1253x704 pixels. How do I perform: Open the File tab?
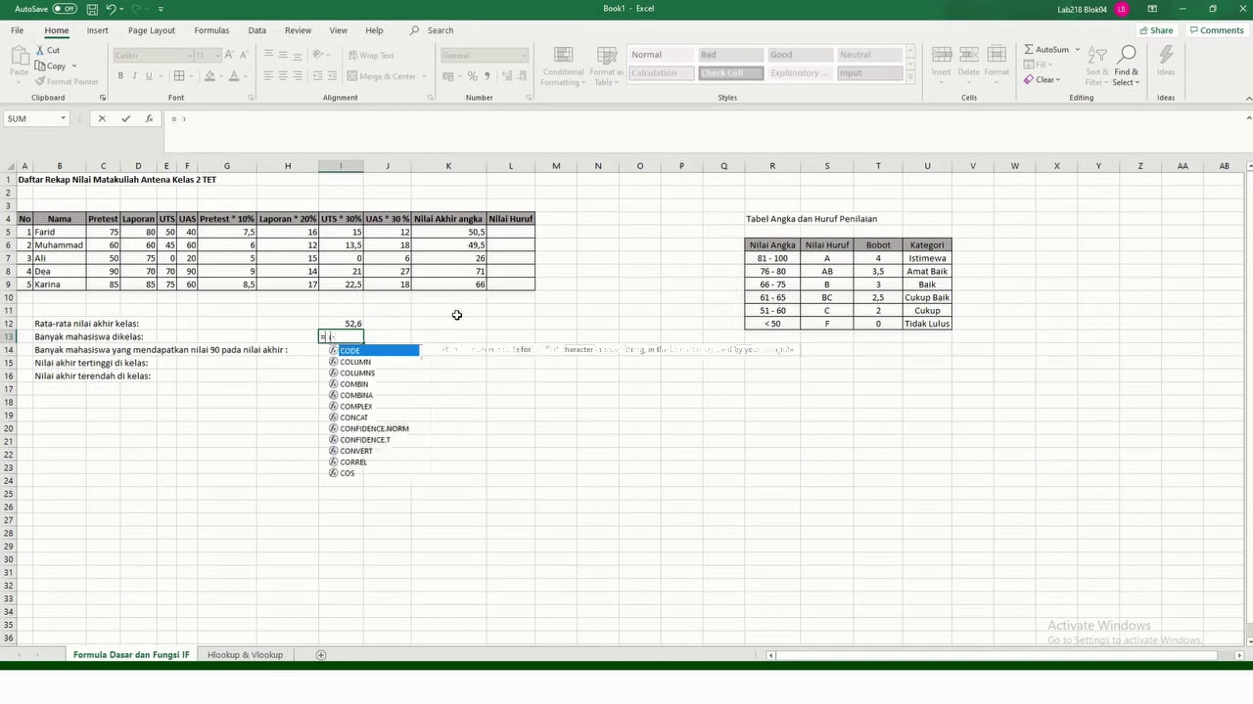(x=18, y=30)
